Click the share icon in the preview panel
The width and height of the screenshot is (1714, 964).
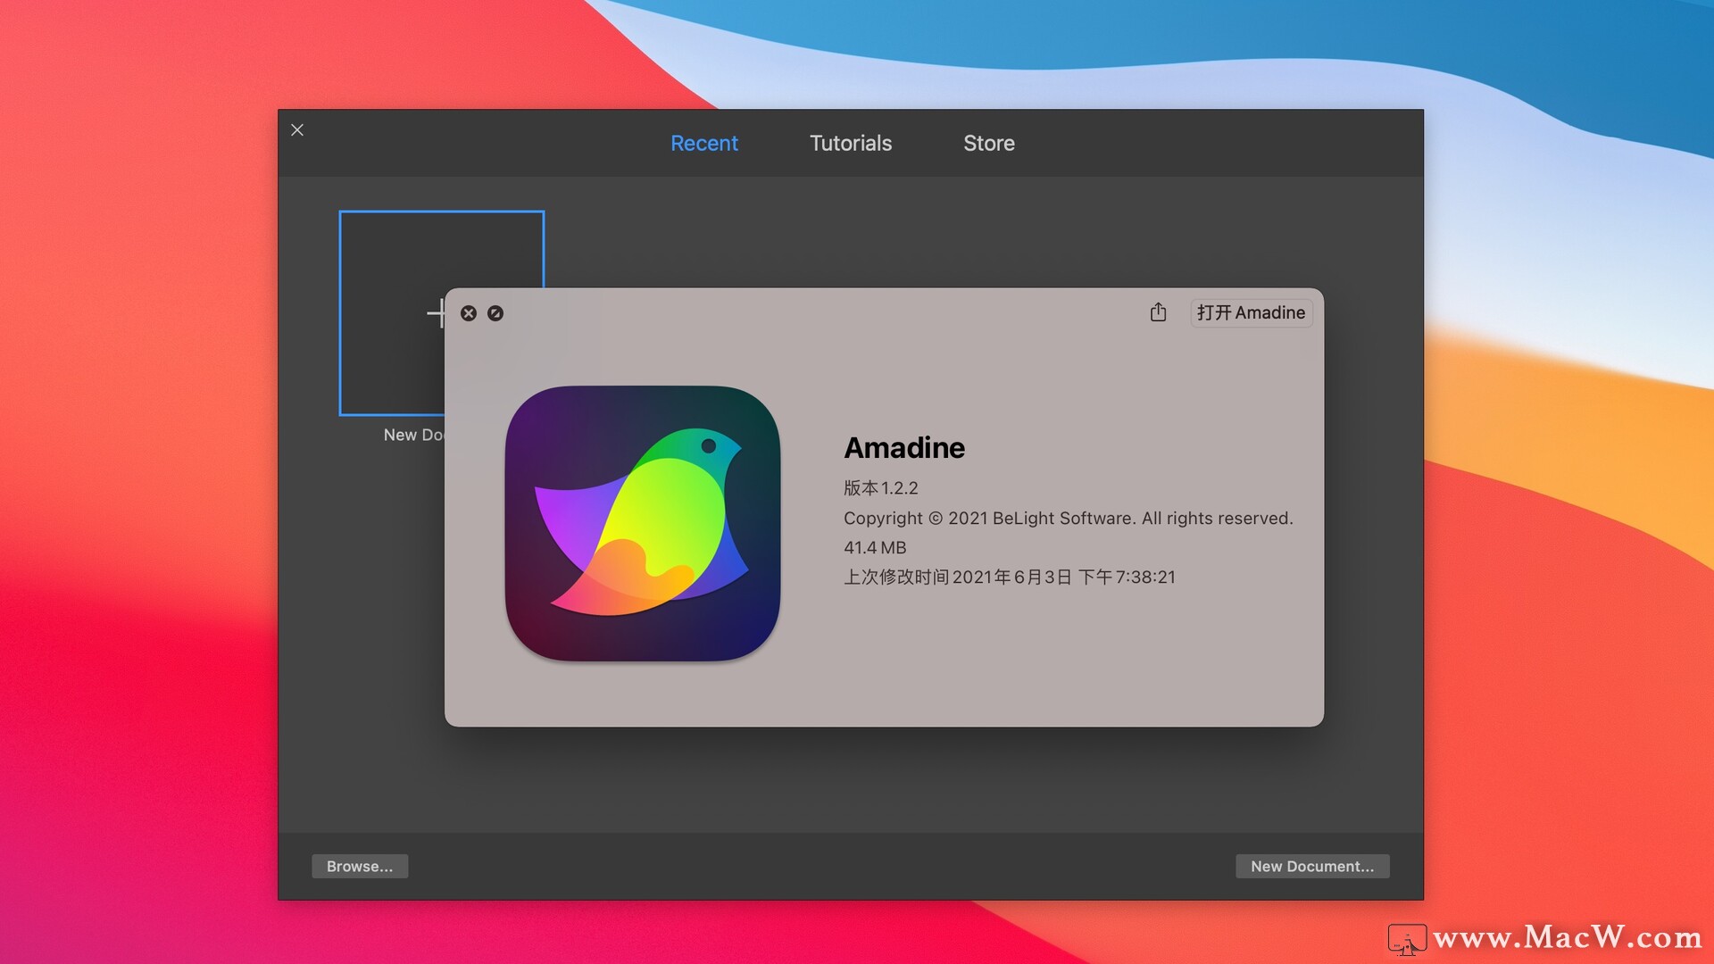click(1158, 312)
